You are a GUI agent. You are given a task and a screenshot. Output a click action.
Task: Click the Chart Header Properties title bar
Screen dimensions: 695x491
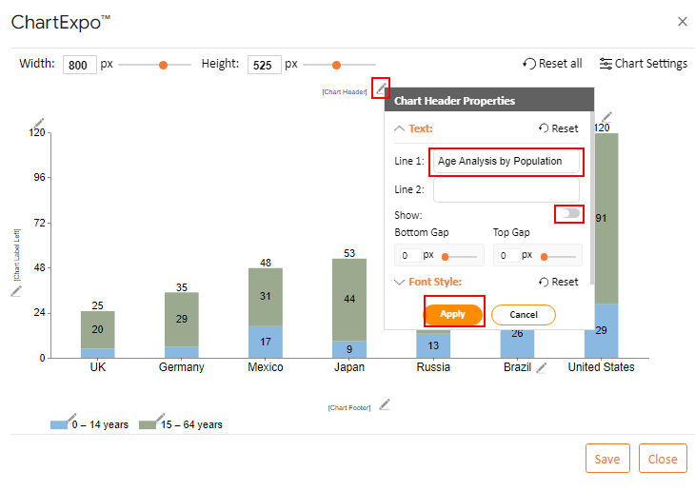click(489, 101)
